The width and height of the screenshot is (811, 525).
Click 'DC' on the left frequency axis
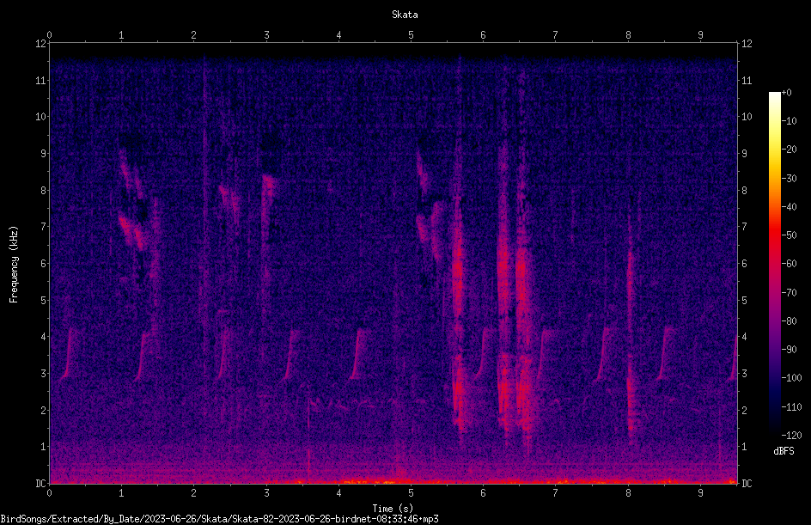(x=40, y=484)
